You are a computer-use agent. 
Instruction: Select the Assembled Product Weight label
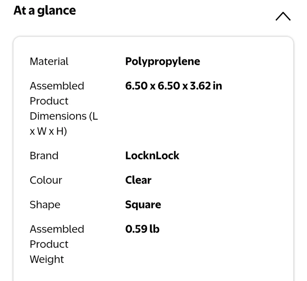[x=57, y=244]
